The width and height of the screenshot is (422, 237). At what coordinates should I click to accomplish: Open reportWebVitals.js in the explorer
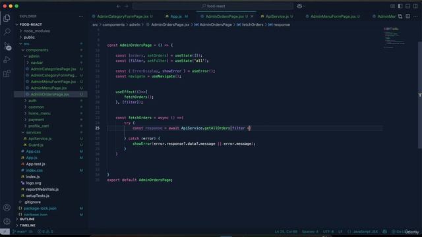coord(42,190)
